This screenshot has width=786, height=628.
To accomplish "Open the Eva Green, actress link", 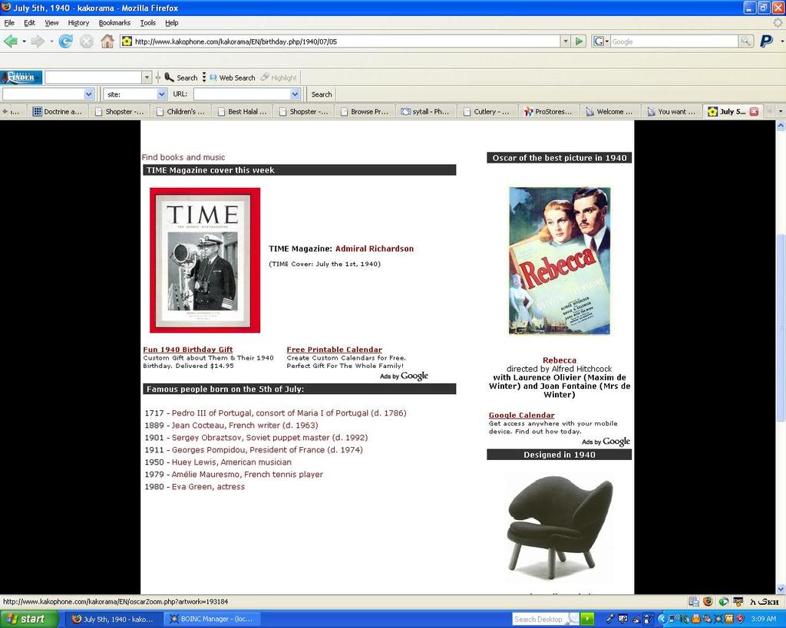I will [208, 486].
